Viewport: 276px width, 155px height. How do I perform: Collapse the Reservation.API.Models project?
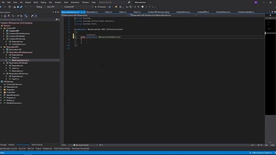(x=4, y=63)
